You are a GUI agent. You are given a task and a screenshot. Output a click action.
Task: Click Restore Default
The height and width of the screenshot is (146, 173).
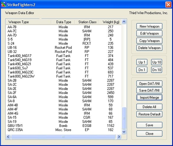(x=150, y=114)
